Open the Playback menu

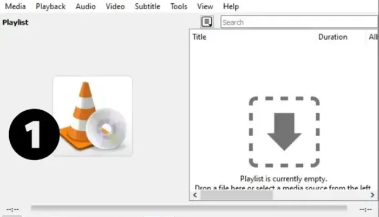pyautogui.click(x=50, y=7)
